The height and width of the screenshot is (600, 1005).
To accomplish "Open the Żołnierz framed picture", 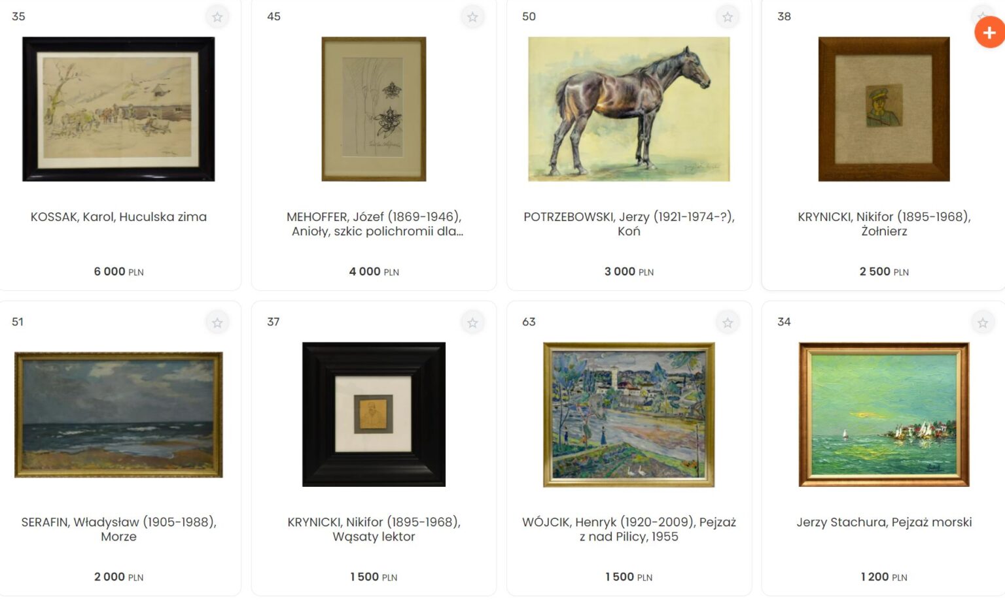I will click(884, 109).
